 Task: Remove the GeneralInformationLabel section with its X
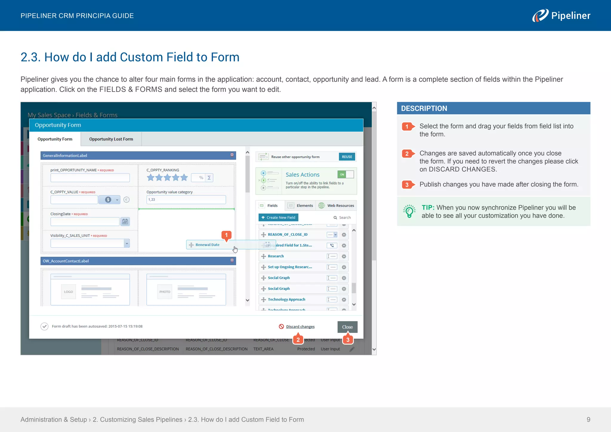tap(232, 155)
